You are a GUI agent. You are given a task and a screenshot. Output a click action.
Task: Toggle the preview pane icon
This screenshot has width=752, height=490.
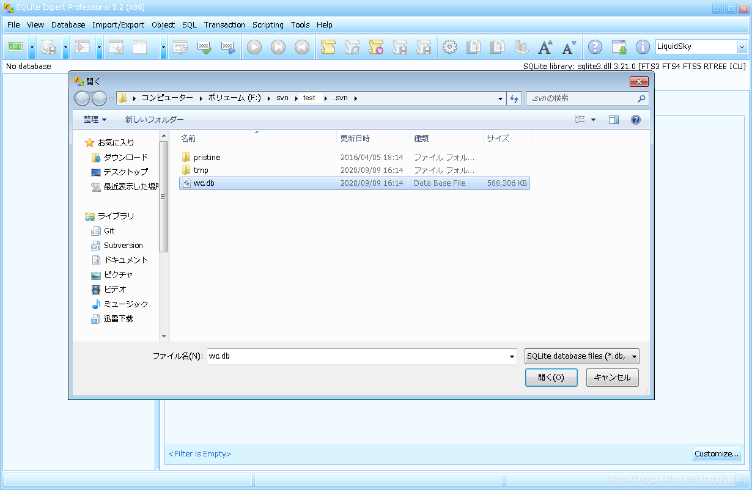(614, 120)
